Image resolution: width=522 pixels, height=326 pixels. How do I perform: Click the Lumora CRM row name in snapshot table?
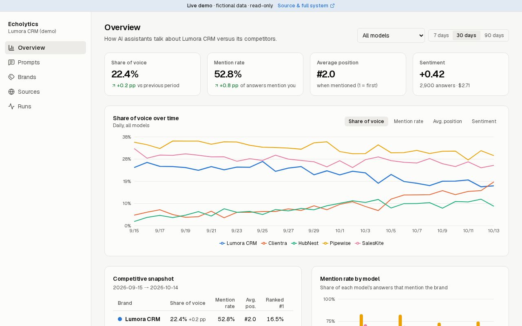point(143,319)
